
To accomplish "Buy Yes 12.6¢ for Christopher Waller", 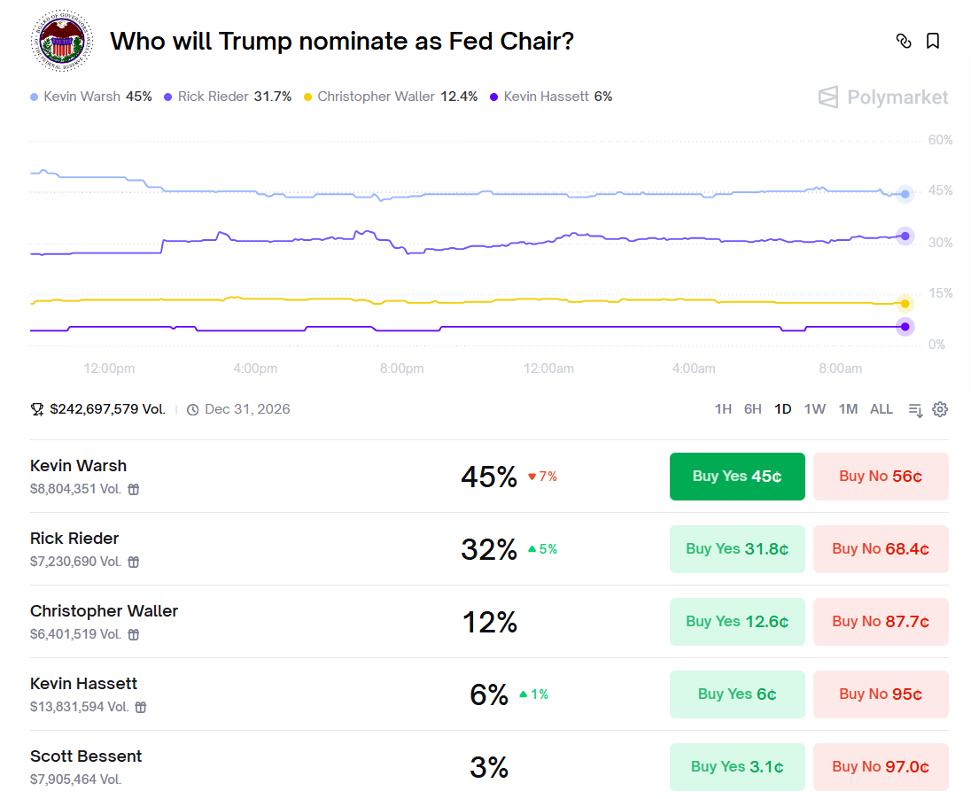I will (x=737, y=622).
